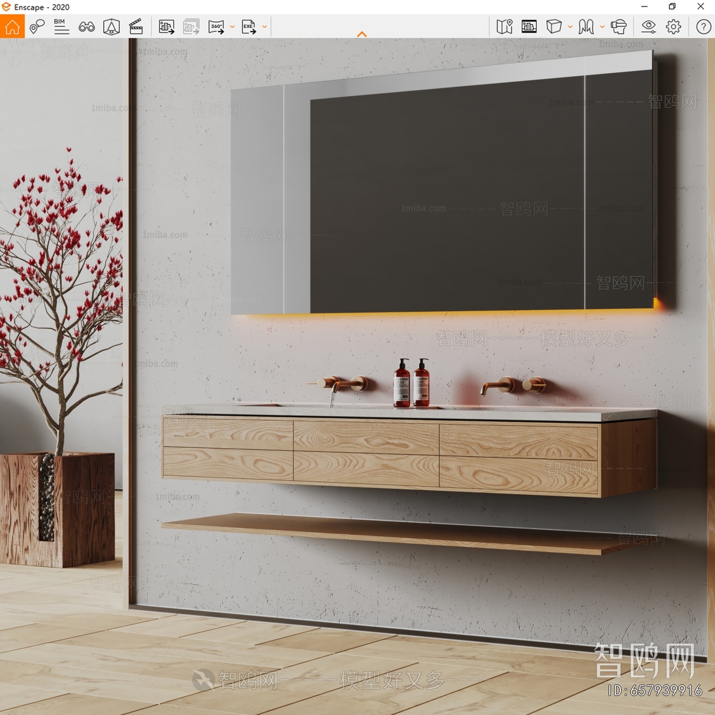Collapse the toolbar with orange chevron
The image size is (715, 715).
[x=362, y=34]
